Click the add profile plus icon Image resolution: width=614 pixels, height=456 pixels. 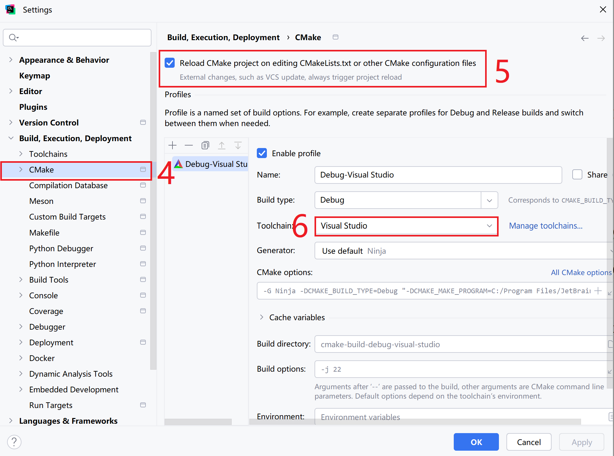point(172,145)
